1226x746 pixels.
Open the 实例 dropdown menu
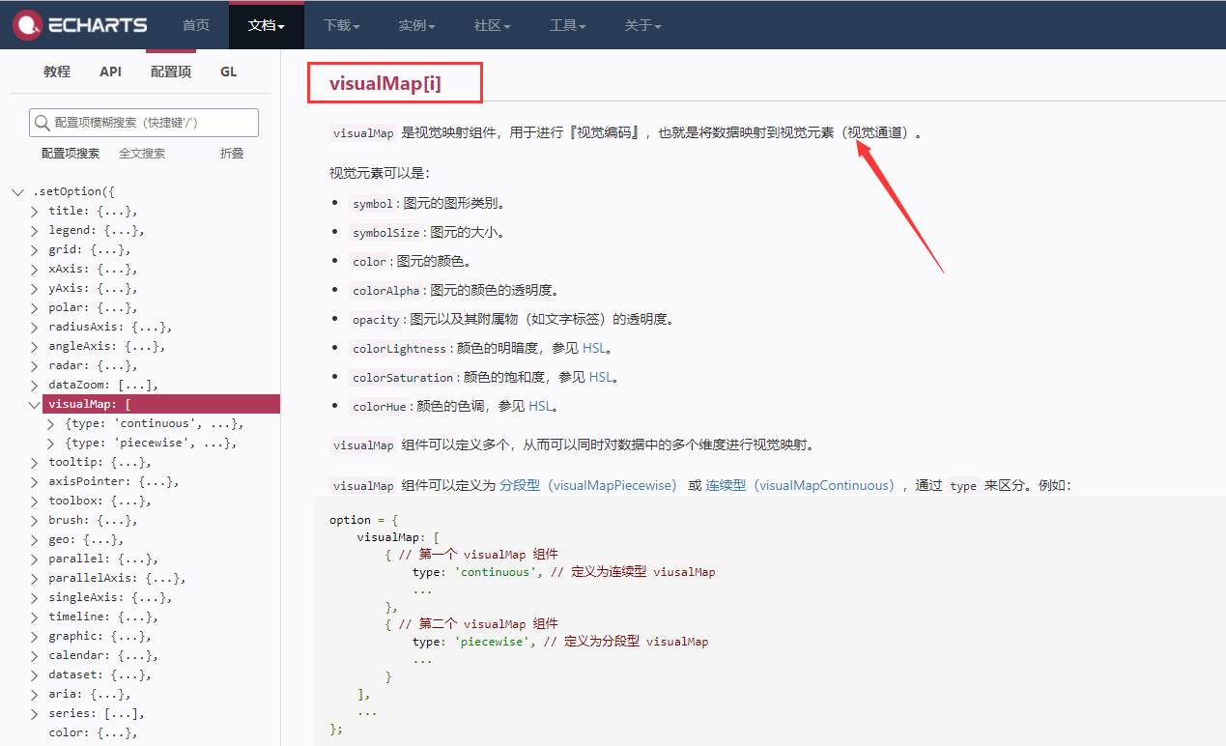pos(416,25)
